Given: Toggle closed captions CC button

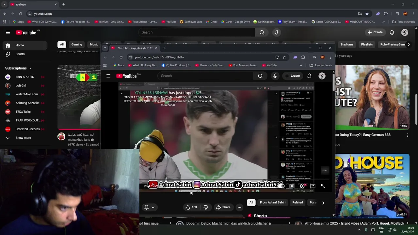Looking at the screenshot, I should click(292, 186).
